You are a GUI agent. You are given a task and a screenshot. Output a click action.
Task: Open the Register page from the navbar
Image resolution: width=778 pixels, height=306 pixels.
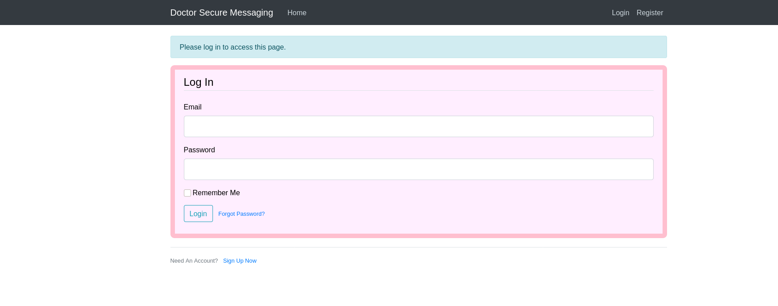(650, 13)
